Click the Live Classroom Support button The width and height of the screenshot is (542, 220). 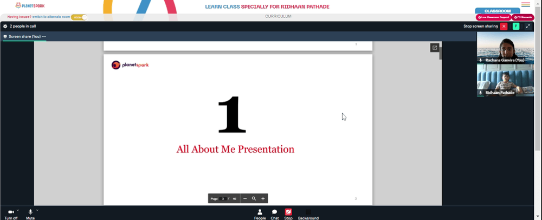(494, 17)
